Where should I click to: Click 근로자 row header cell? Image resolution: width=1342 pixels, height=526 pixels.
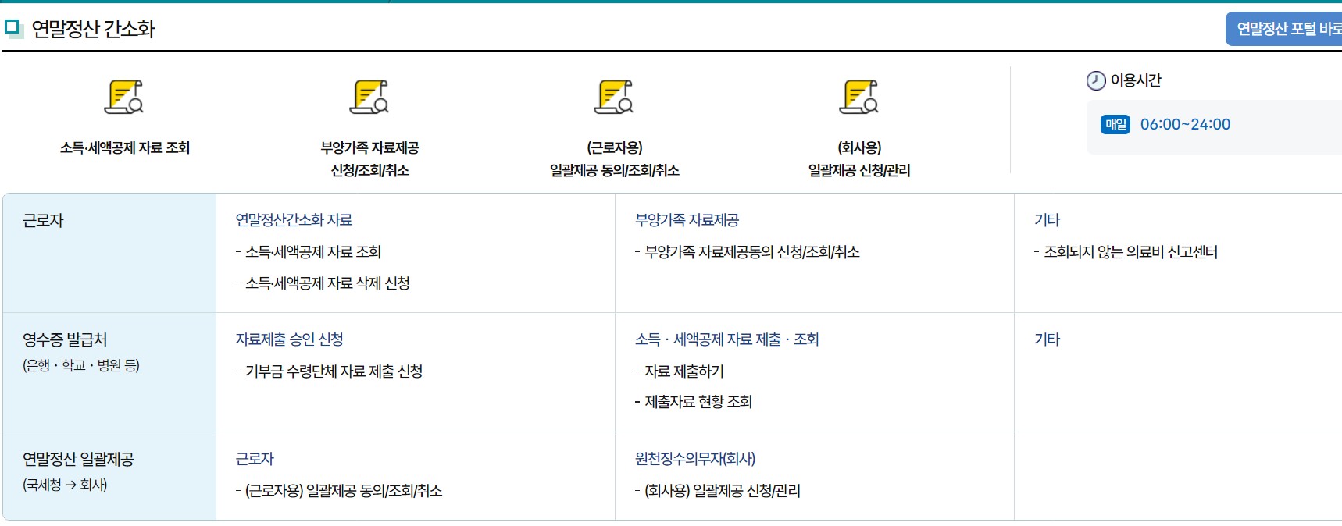point(109,253)
